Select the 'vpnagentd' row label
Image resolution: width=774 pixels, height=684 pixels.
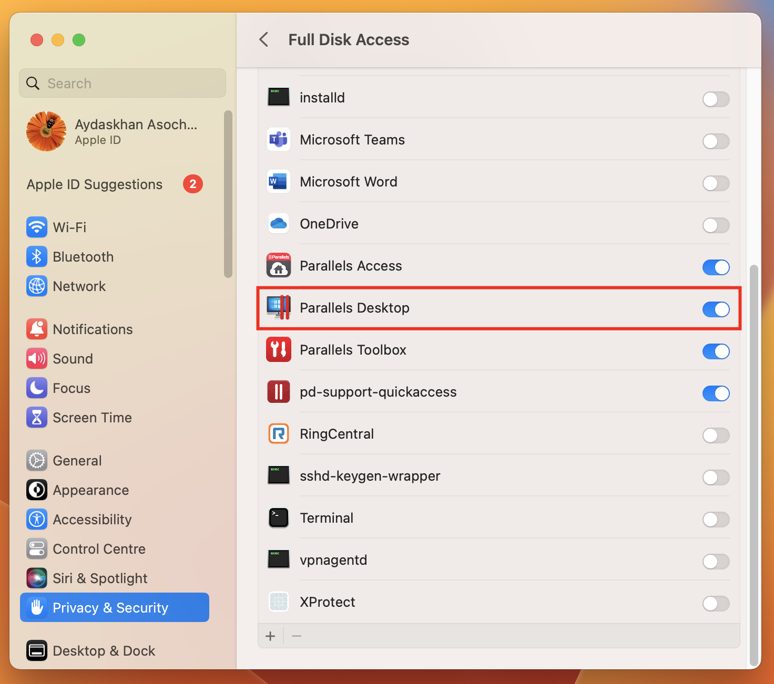tap(333, 560)
